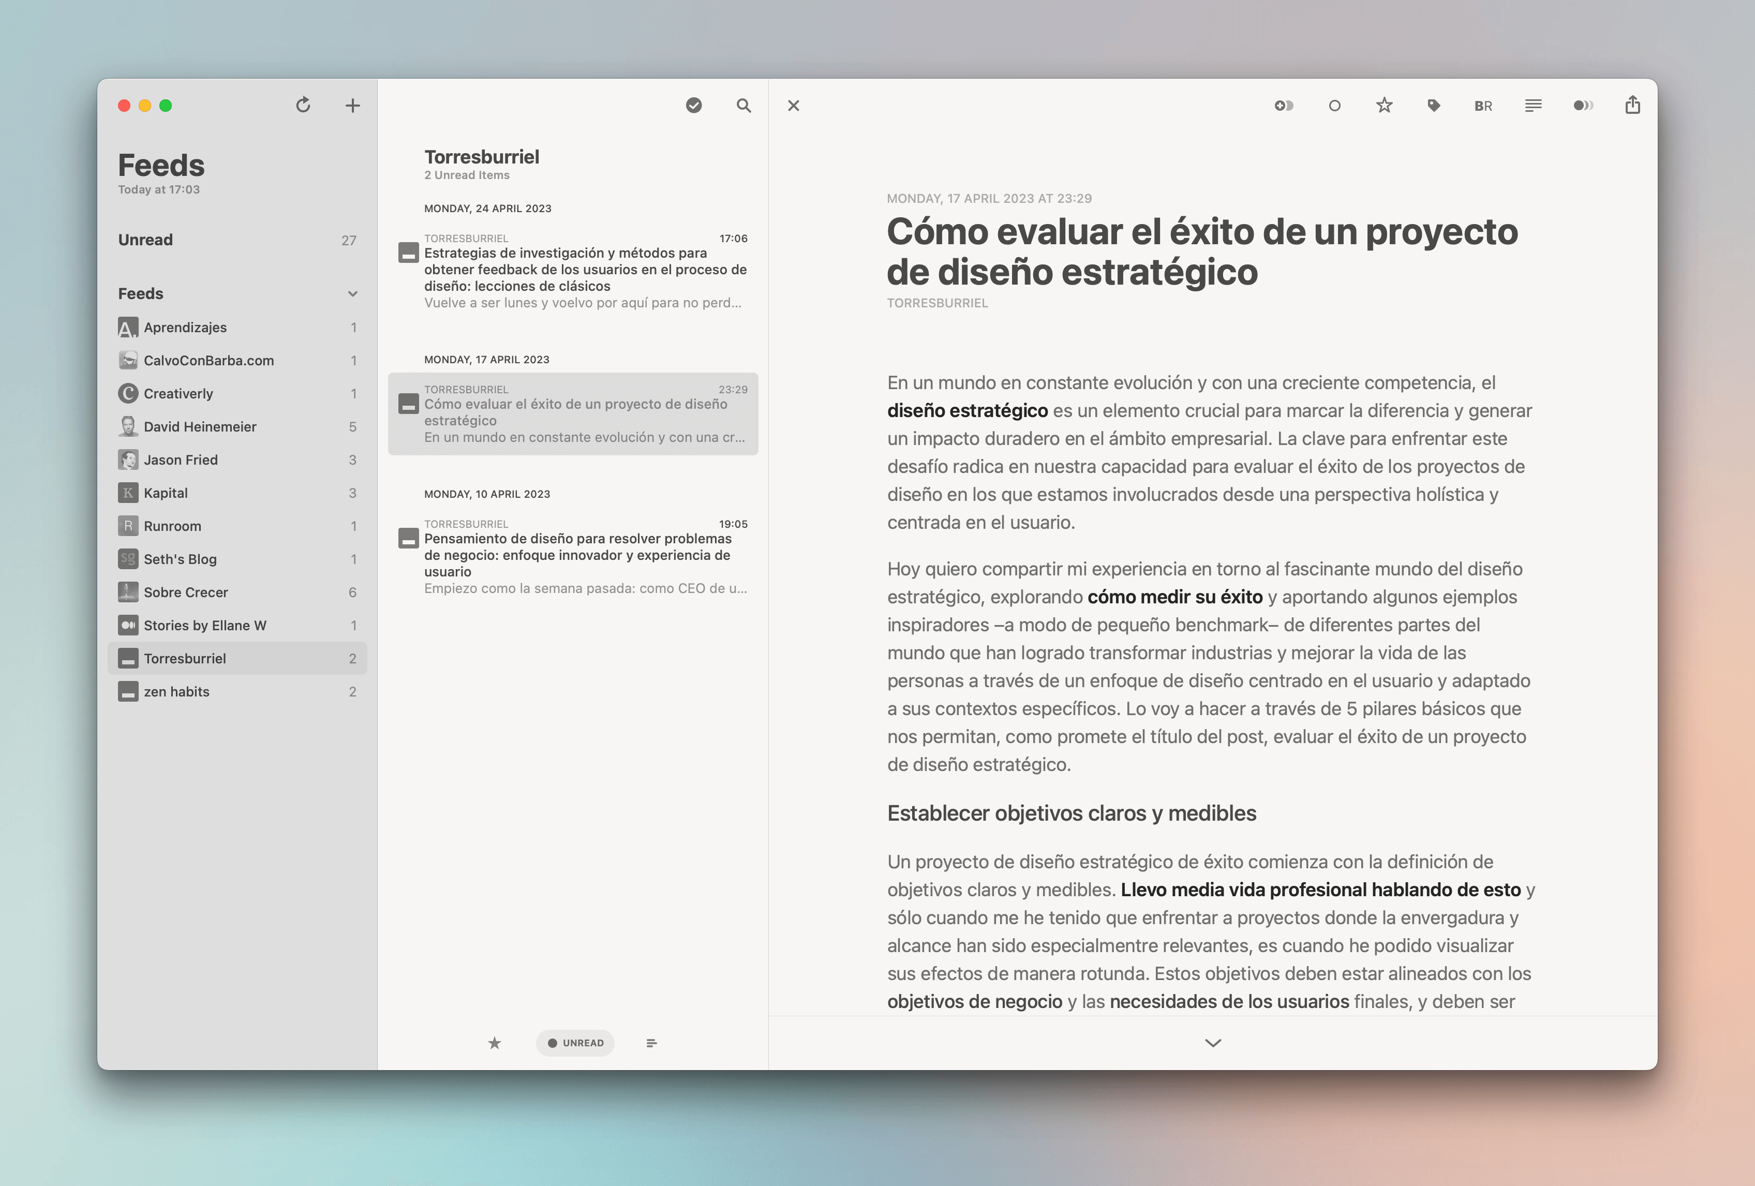Screen dimensions: 1755x1186
Task: Refresh all feeds
Action: [304, 105]
